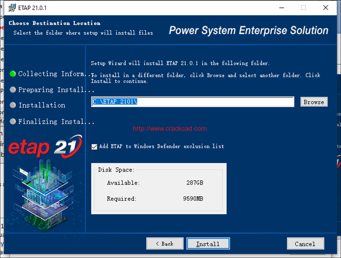This screenshot has width=341, height=258.
Task: Click 'Power System Enterprise Solution' banner text
Action: [248, 30]
